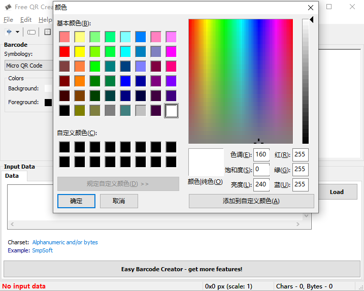Image resolution: width=364 pixels, height=291 pixels.
Task: Click the Free QR Creator app icon in title bar
Action: [8, 7]
